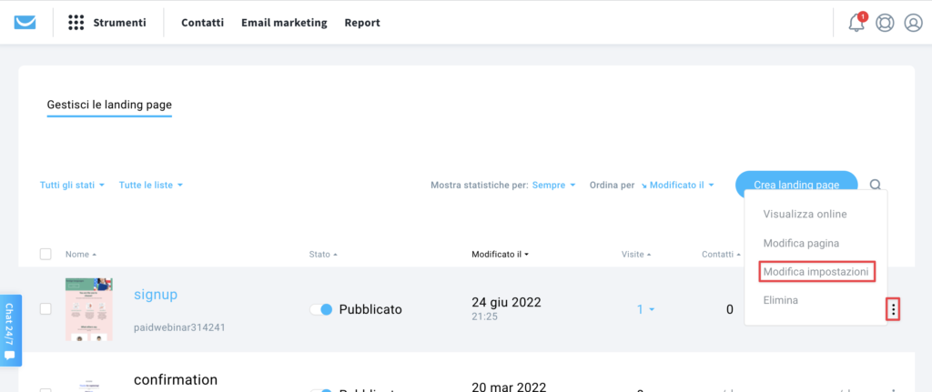Viewport: 932px width, 392px height.
Task: Toggle the Pubblicato switch for signup
Action: (321, 309)
